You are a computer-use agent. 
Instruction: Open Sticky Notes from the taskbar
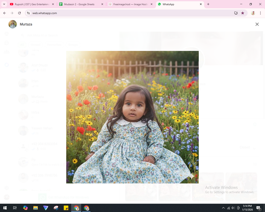click(x=66, y=208)
